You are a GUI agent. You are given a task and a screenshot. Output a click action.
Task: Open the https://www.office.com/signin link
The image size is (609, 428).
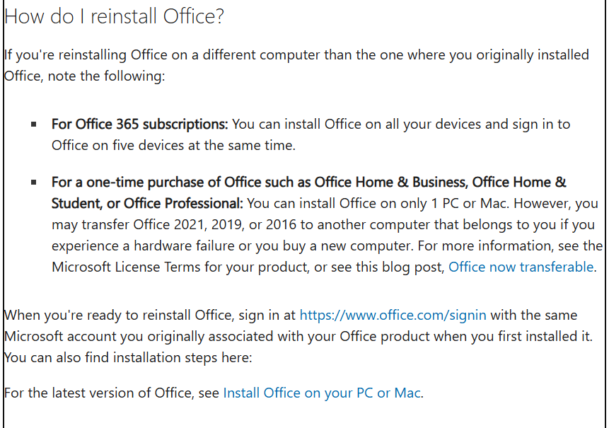pos(393,315)
